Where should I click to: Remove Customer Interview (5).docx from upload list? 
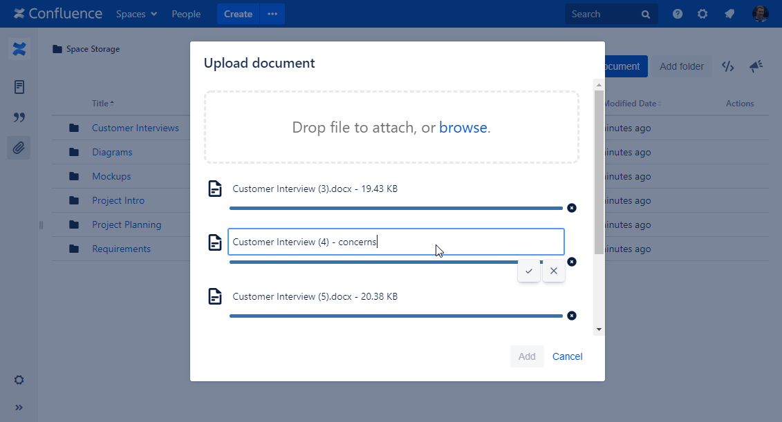(x=571, y=316)
